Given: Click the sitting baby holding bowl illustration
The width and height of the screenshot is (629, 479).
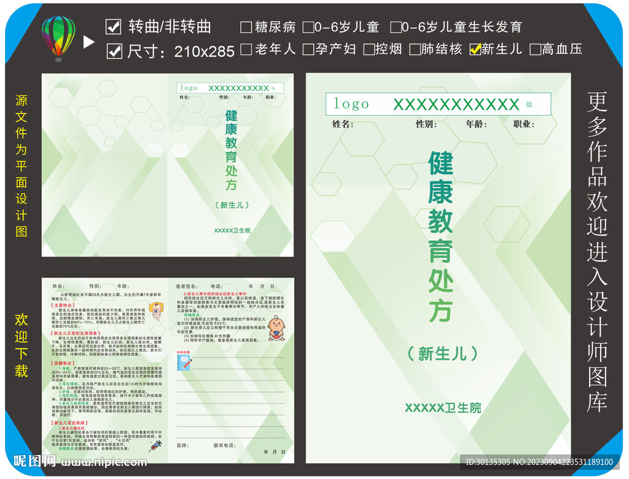Looking at the screenshot, I should pyautogui.click(x=276, y=328).
